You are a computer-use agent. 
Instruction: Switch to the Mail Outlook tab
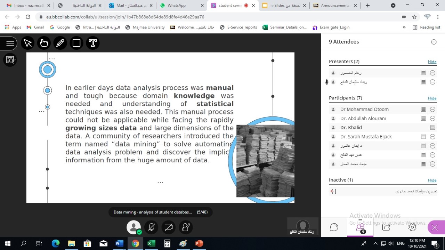pos(130,6)
